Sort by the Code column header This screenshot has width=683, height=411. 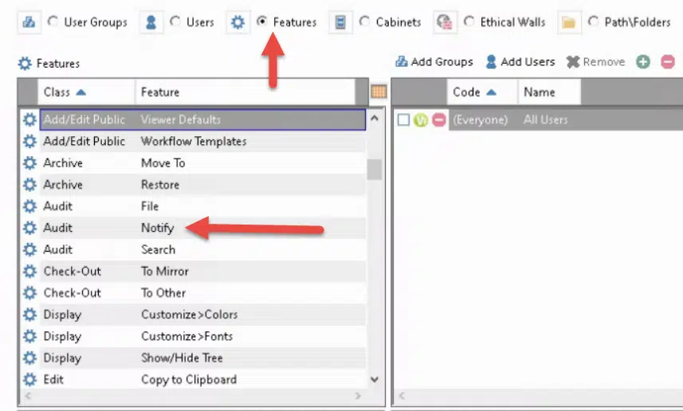(482, 92)
